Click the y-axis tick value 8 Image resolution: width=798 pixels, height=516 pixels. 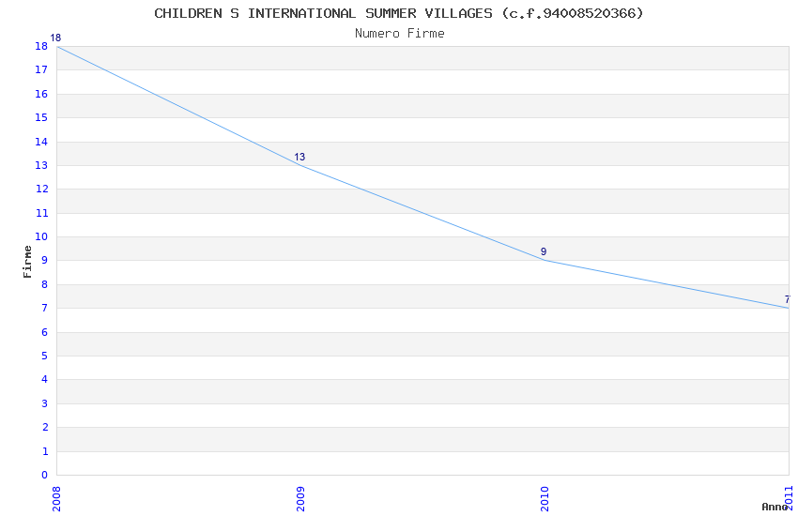pos(44,284)
